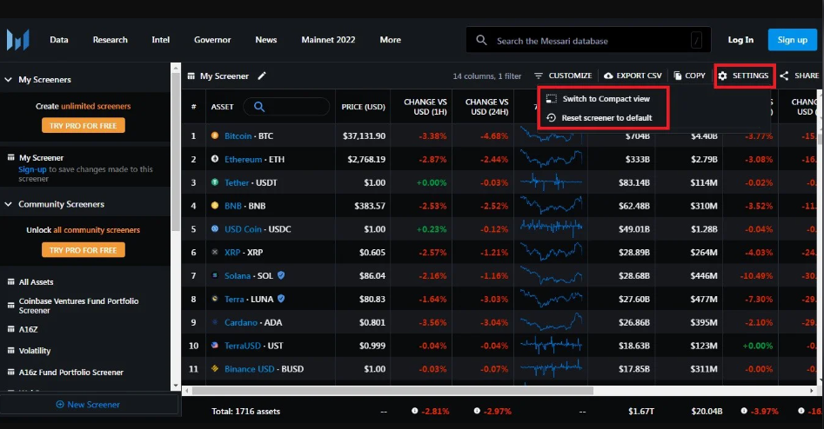This screenshot has width=824, height=429.
Task: Open the Ethereum asset link
Action: coord(243,160)
